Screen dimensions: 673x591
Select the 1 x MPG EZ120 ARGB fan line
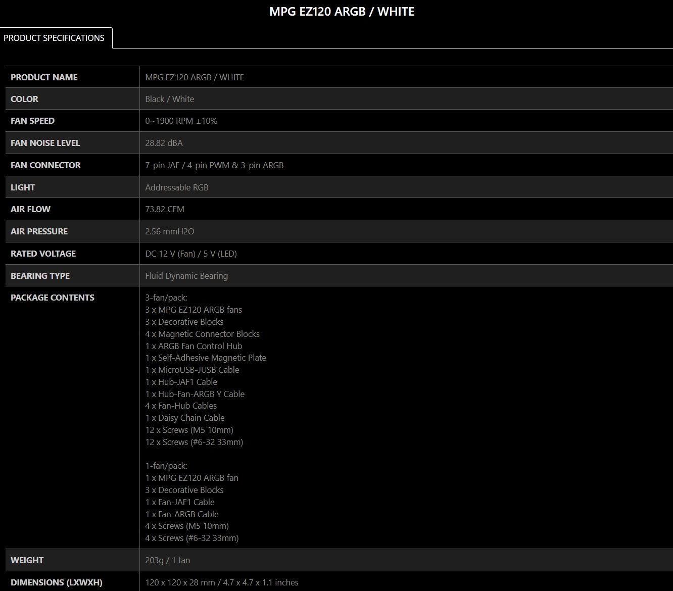[x=192, y=478]
